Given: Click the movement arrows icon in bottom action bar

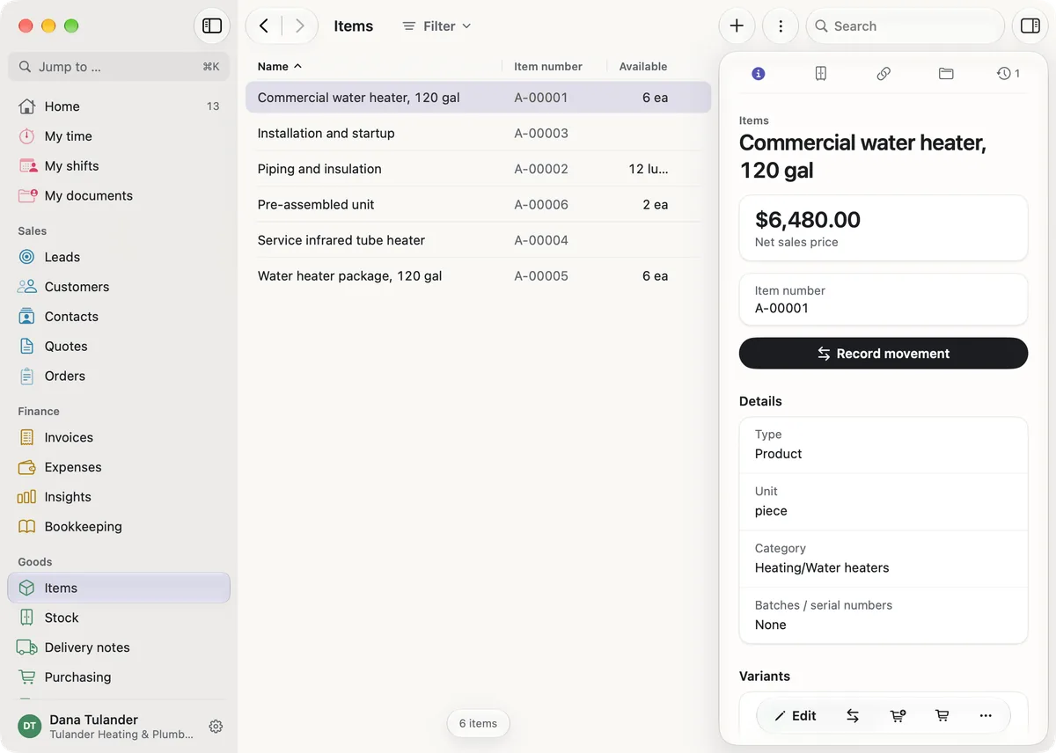Looking at the screenshot, I should coord(853,716).
